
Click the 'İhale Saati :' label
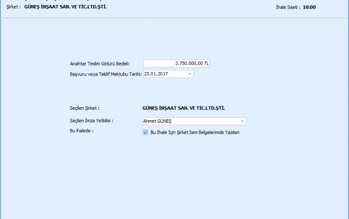click(x=288, y=7)
